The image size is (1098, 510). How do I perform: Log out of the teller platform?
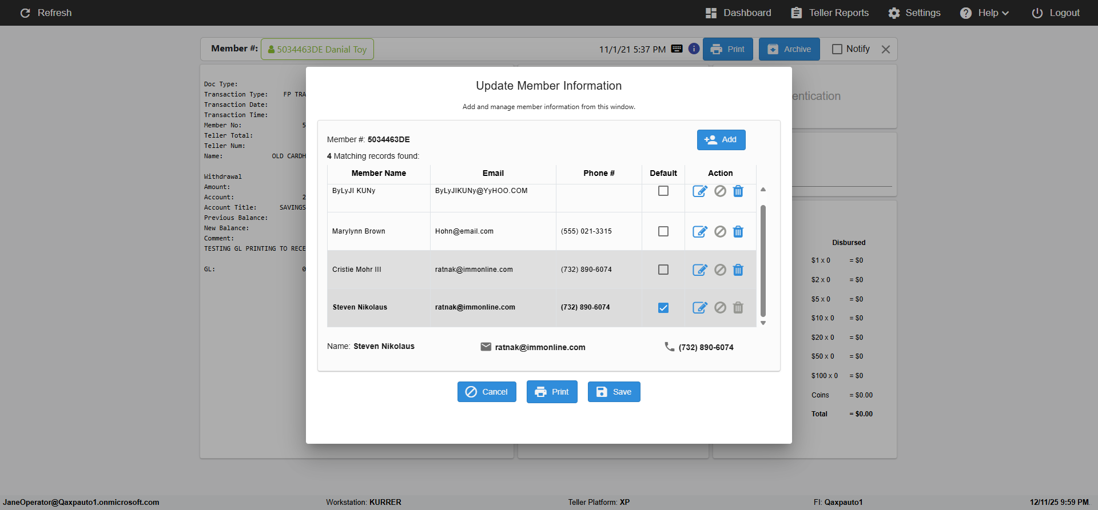coord(1056,13)
